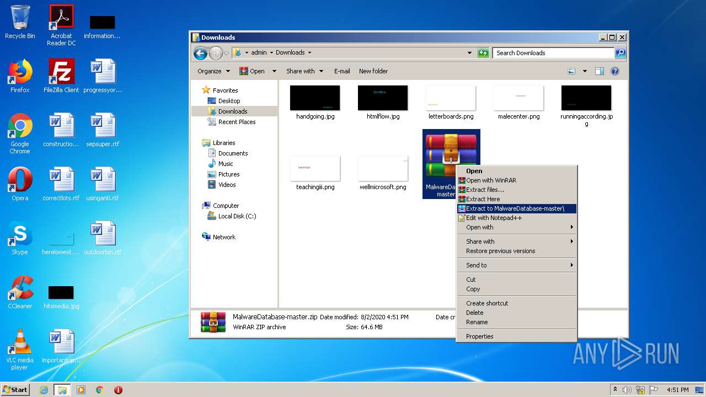Launch FileZilla Client shortcut
This screenshot has width=706, height=397.
(61, 76)
